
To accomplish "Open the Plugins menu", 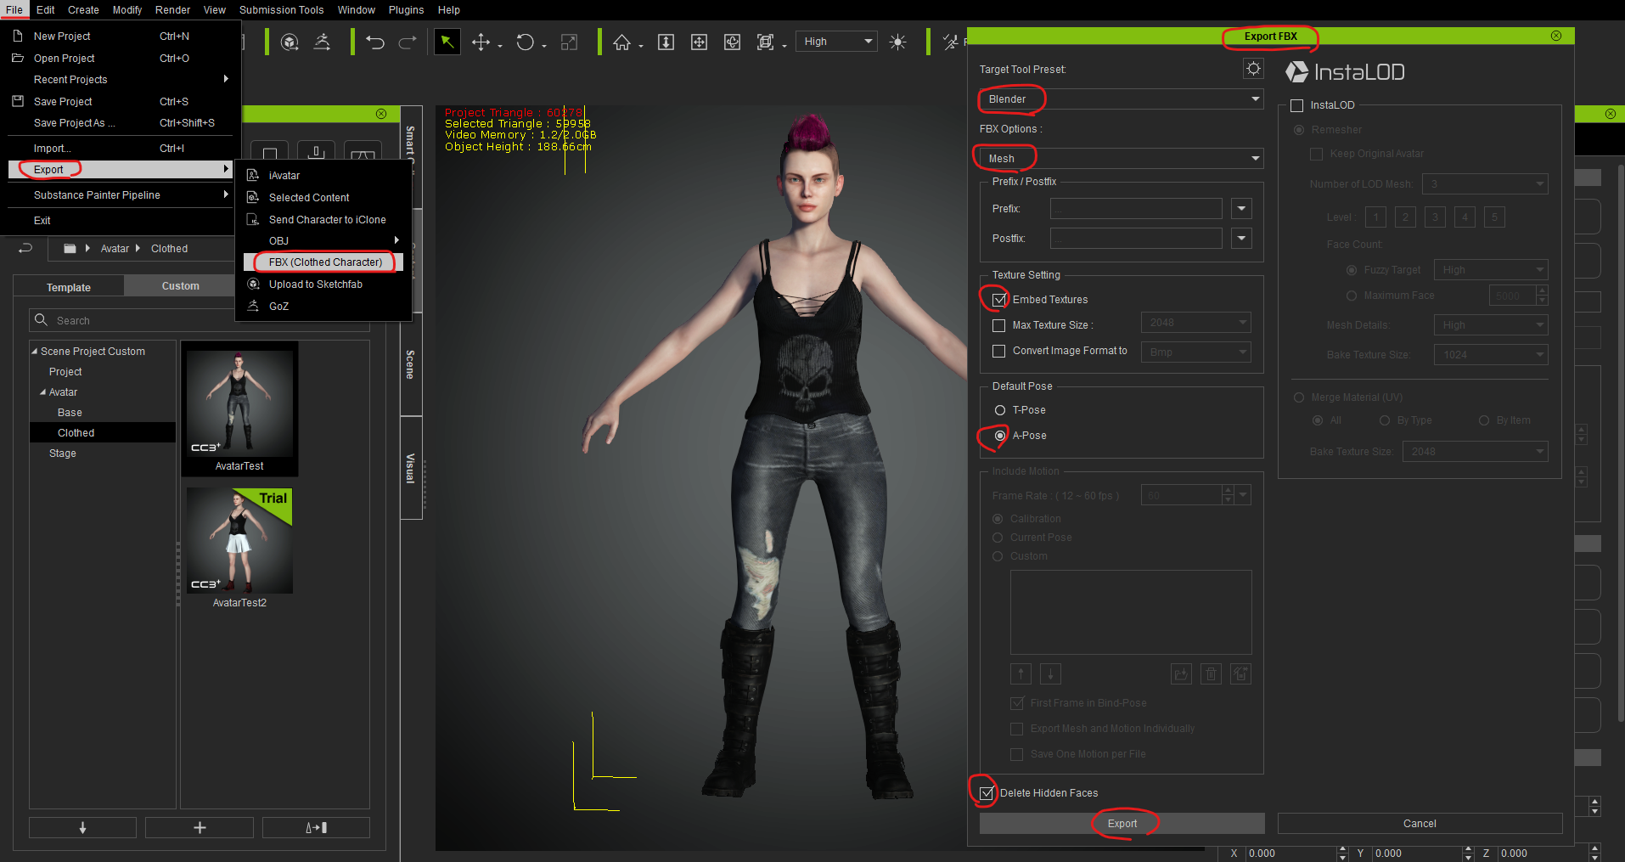I will (x=406, y=10).
